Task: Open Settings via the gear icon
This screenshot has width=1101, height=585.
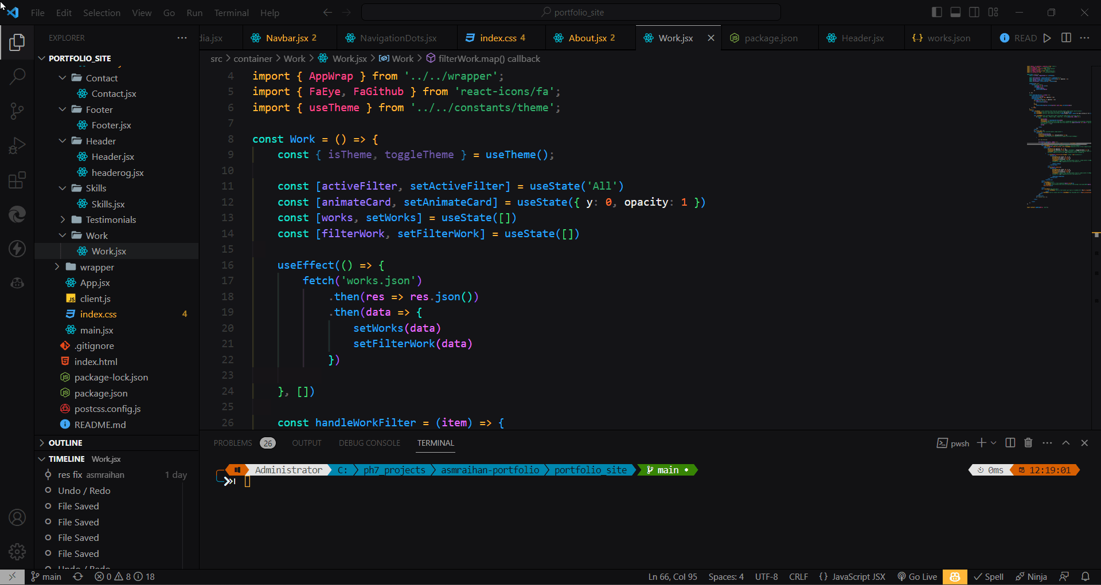Action: (17, 552)
